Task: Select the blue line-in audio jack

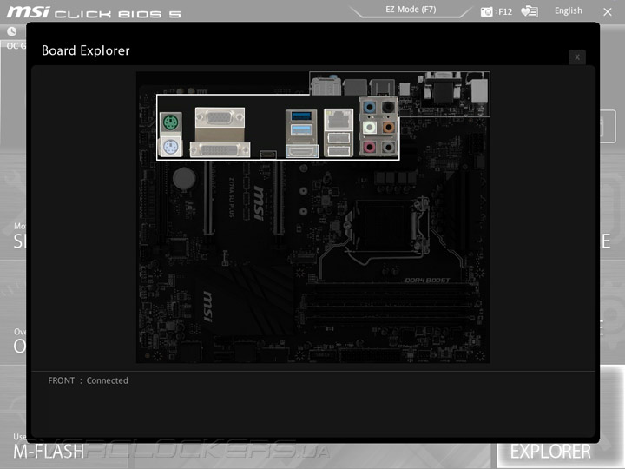Action: pos(370,108)
